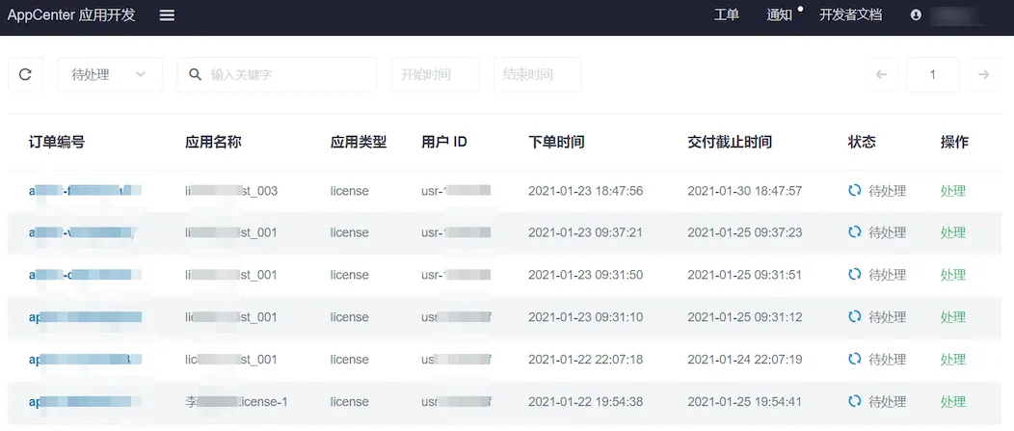Click the hamburger menu icon
This screenshot has width=1014, height=431.
point(167,15)
